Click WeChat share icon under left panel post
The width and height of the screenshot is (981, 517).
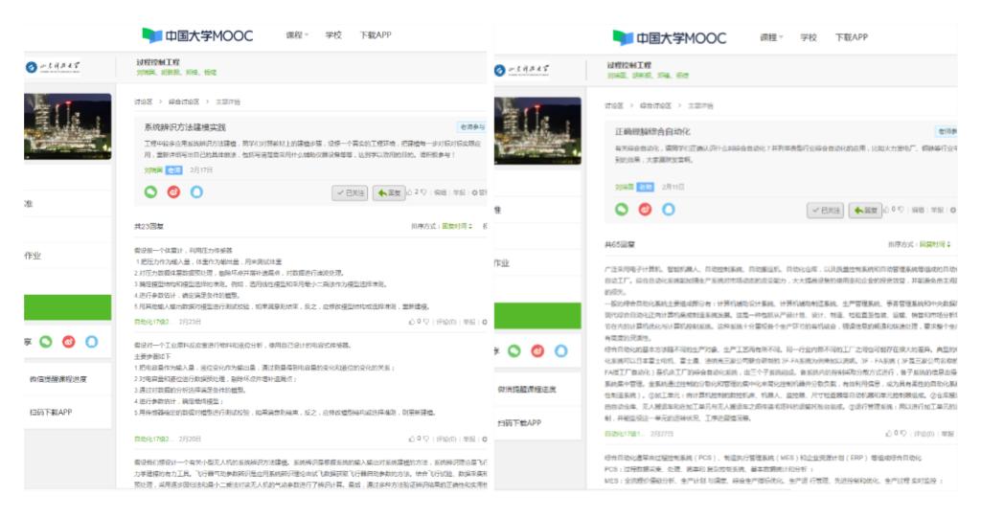(150, 191)
